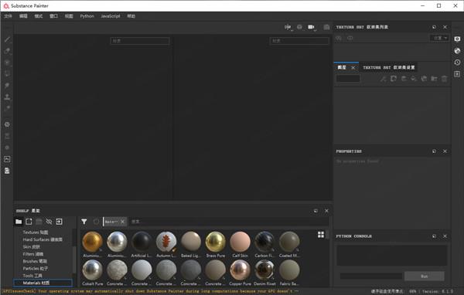Screen dimensions: 464x295
Task: Open the JavaScript menu
Action: pyautogui.click(x=111, y=16)
